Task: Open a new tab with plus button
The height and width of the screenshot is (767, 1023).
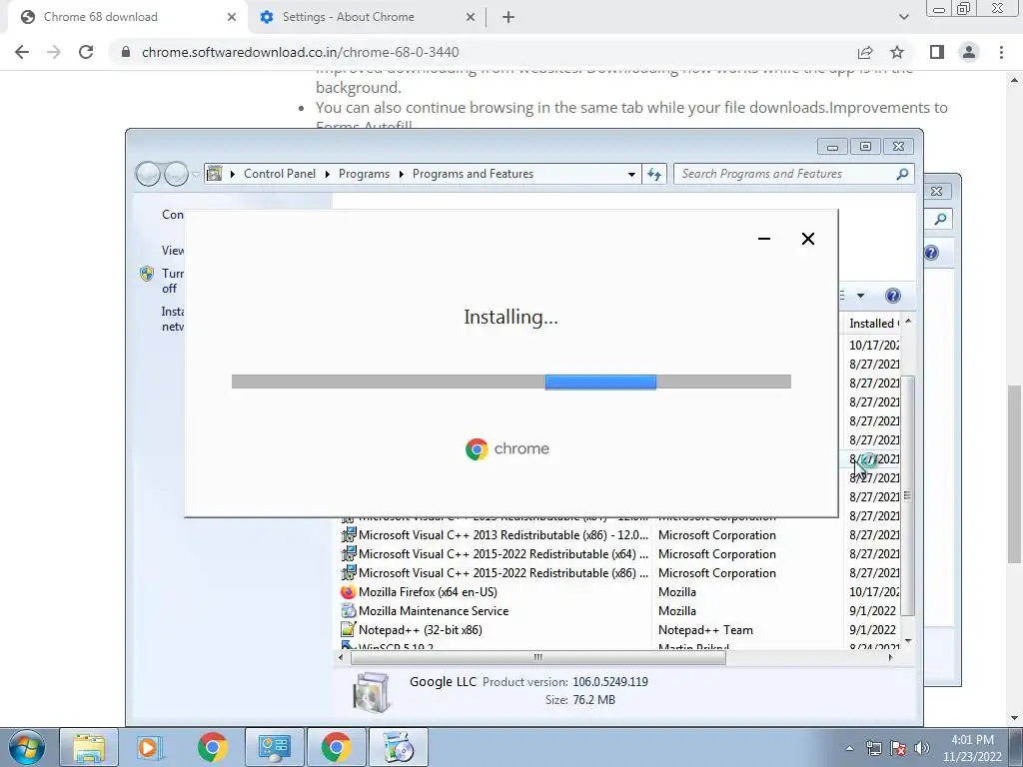Action: [509, 17]
